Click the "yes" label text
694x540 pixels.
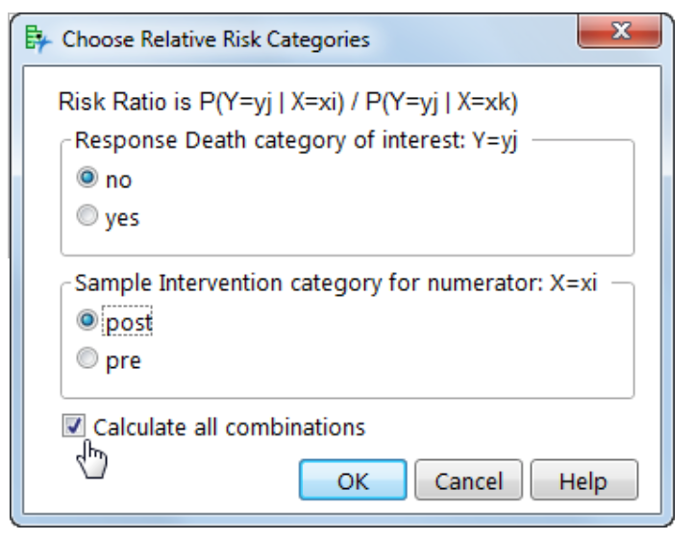pos(122,219)
